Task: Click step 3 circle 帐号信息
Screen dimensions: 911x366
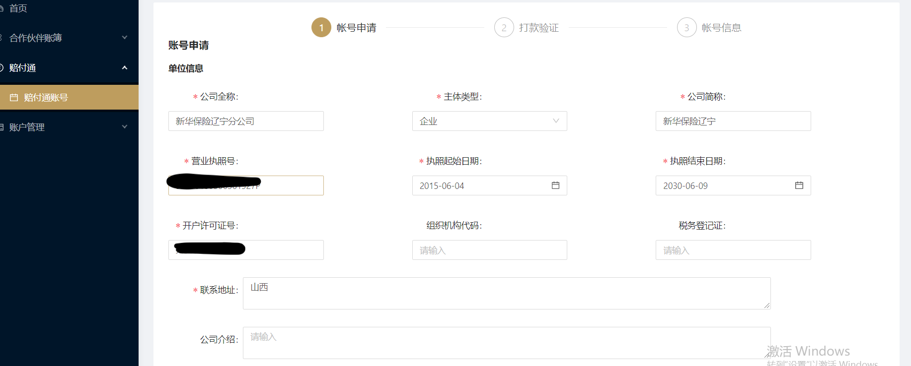Action: [x=686, y=28]
